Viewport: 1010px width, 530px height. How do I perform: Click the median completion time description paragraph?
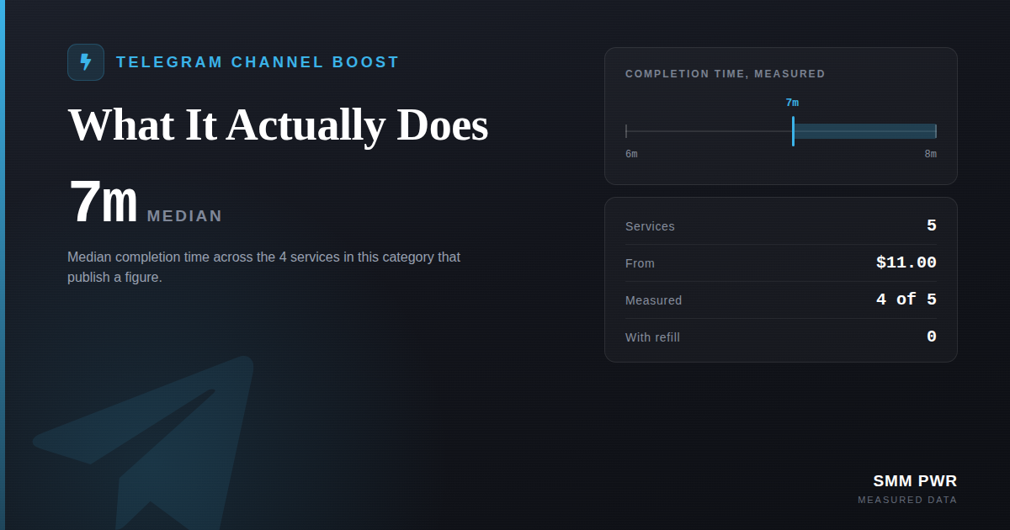pos(264,267)
